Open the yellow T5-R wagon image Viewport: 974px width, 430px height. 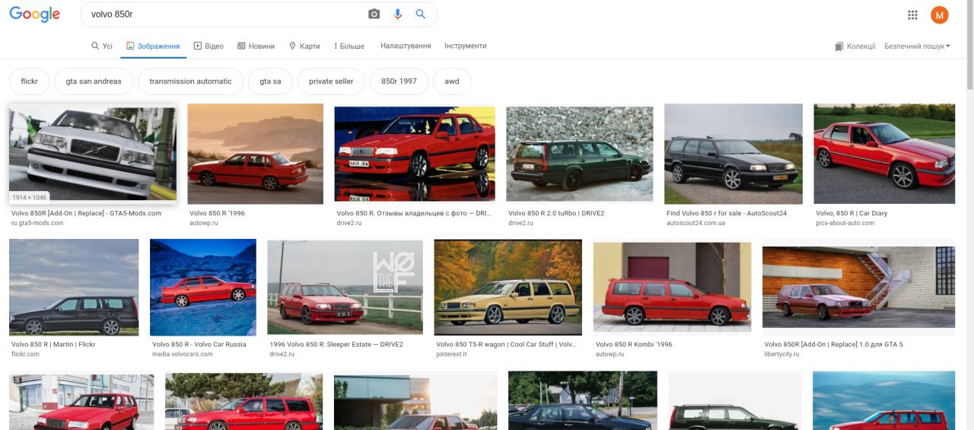(508, 288)
